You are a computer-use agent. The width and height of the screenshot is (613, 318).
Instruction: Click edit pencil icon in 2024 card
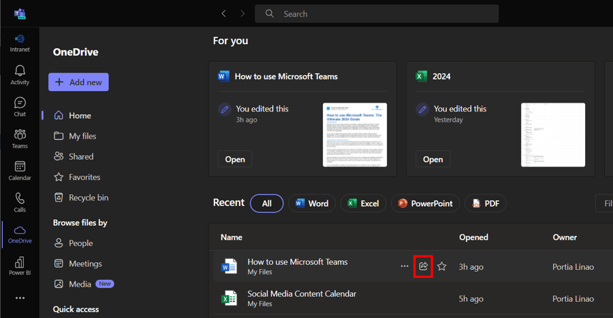coord(422,109)
